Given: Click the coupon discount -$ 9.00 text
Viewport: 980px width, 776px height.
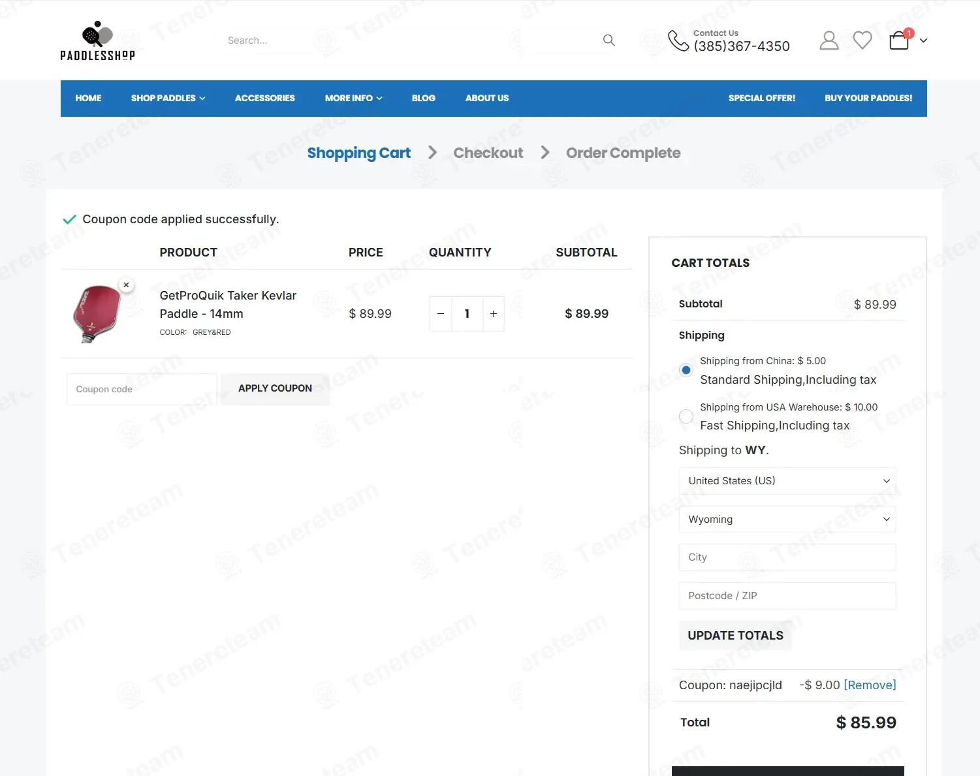Looking at the screenshot, I should [819, 685].
